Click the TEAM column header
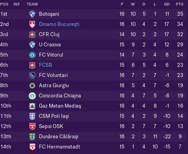This screenshot has width=188, height=154. coord(32,4)
